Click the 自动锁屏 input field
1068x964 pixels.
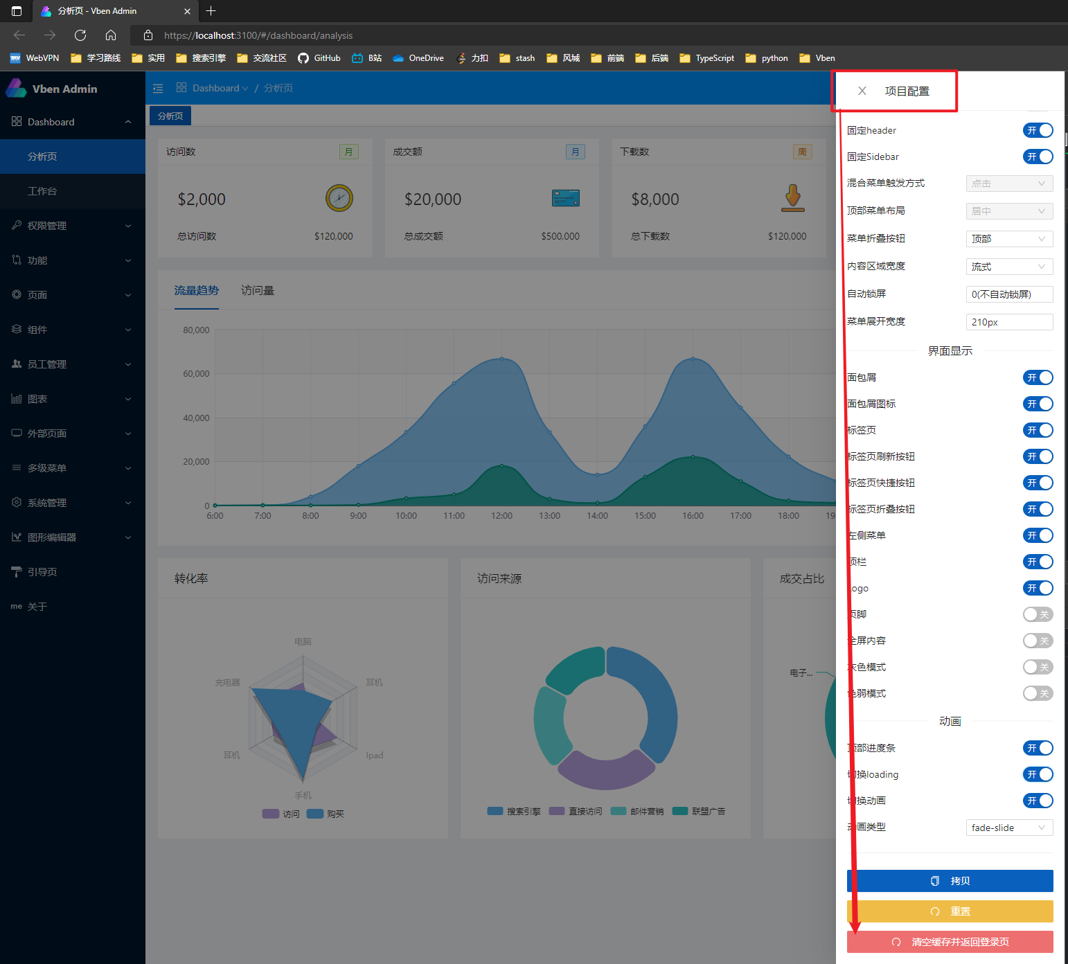coord(1009,294)
